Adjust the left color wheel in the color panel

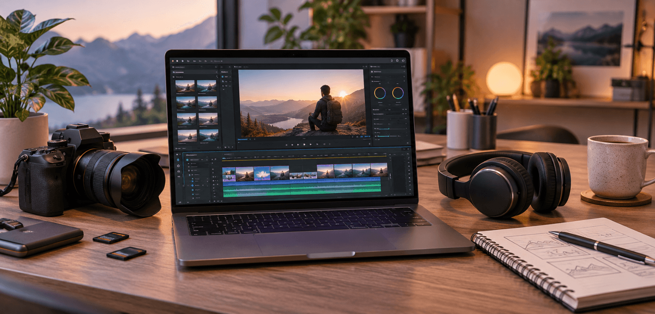(380, 93)
